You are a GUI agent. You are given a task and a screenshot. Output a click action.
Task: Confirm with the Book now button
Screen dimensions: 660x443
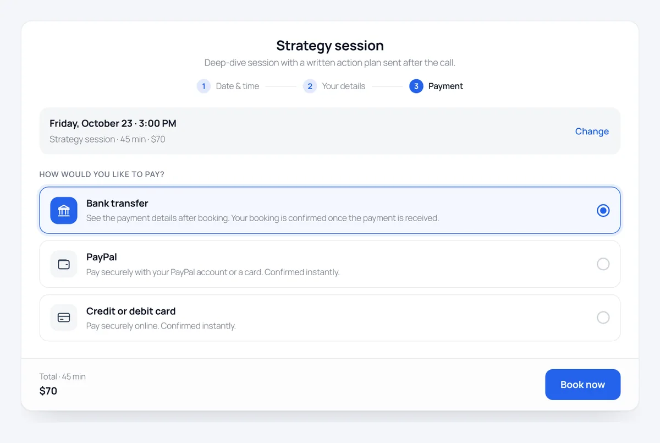click(x=583, y=385)
